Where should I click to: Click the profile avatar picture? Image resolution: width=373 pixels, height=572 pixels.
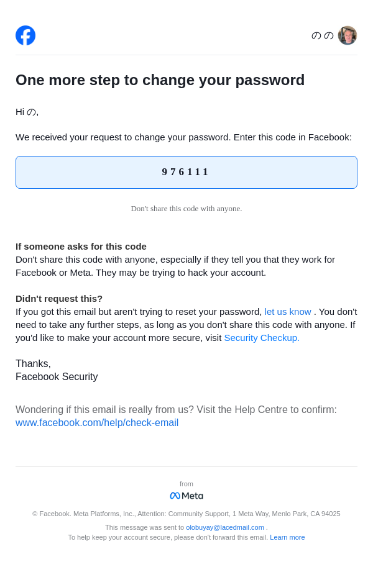coord(348,35)
